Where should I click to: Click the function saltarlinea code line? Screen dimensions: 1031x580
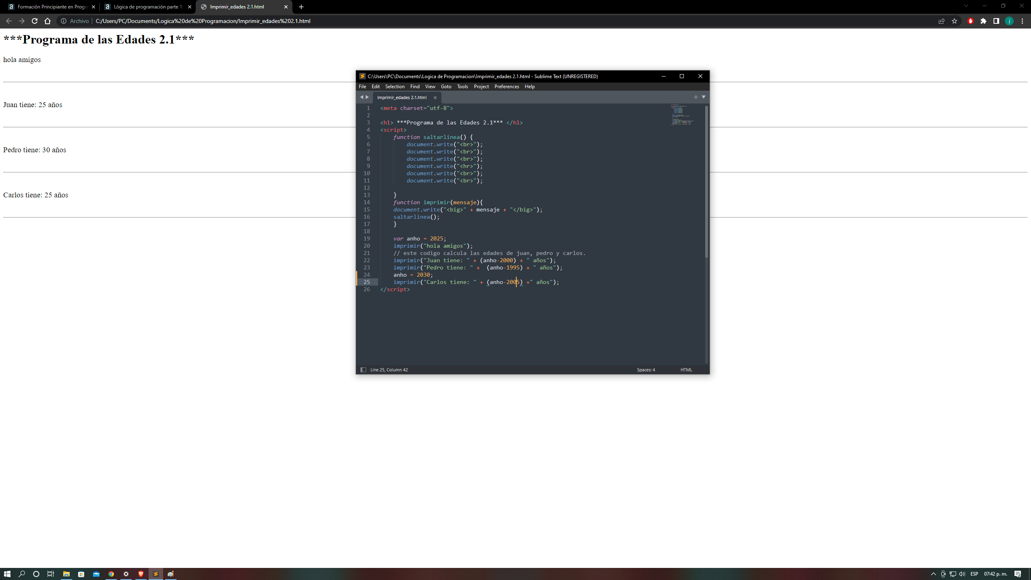click(x=433, y=137)
